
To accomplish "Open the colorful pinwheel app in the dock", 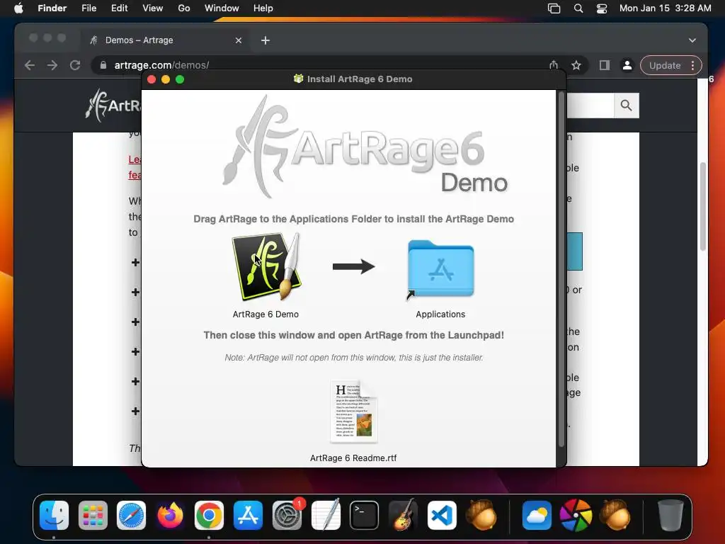I will pyautogui.click(x=576, y=516).
